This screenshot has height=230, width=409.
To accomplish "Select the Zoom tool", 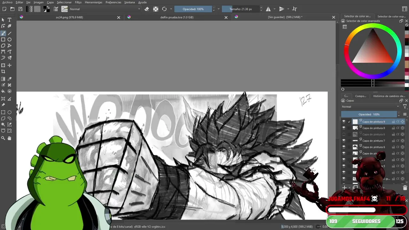I will [x=3, y=138].
